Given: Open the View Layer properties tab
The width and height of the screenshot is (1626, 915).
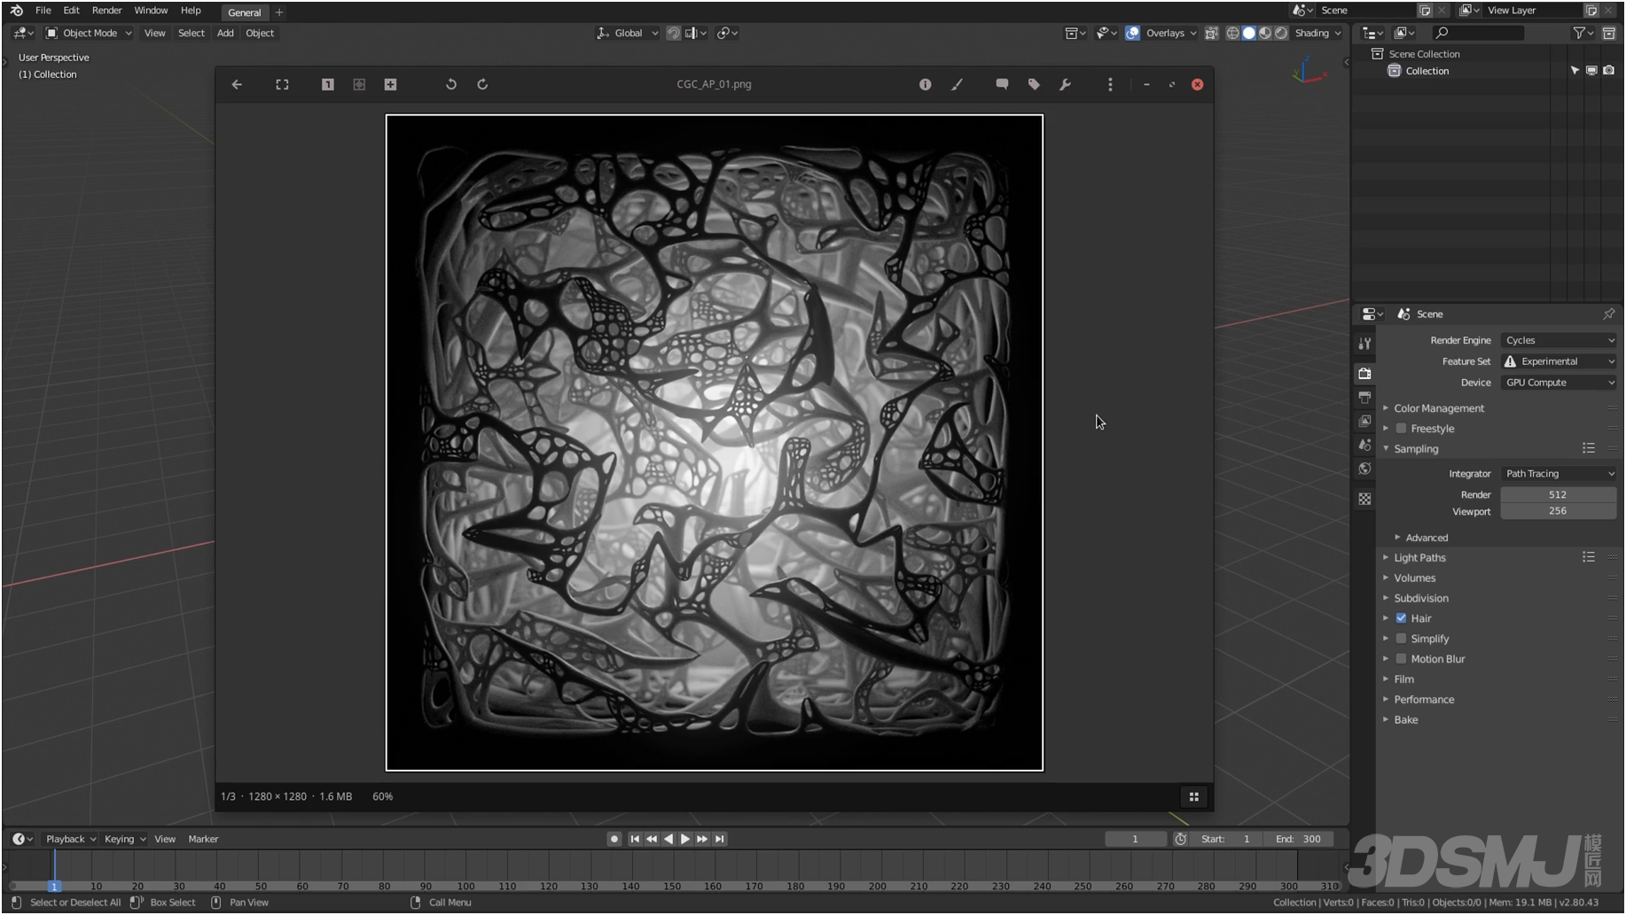Looking at the screenshot, I should coord(1365,422).
